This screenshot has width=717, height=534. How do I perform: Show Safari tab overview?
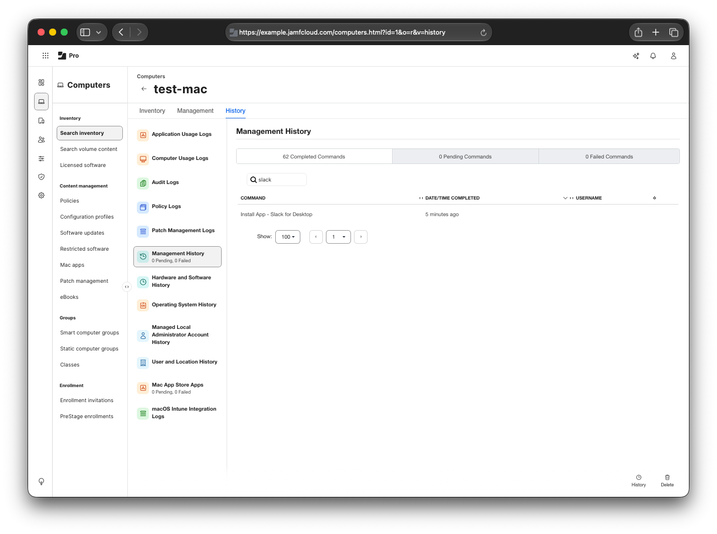point(674,32)
